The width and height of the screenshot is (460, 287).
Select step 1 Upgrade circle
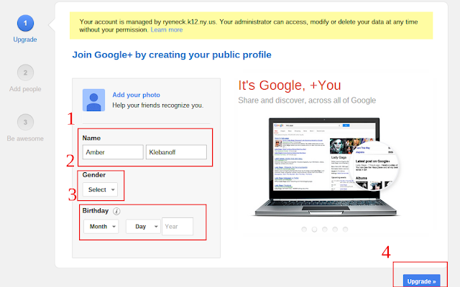pyautogui.click(x=25, y=23)
